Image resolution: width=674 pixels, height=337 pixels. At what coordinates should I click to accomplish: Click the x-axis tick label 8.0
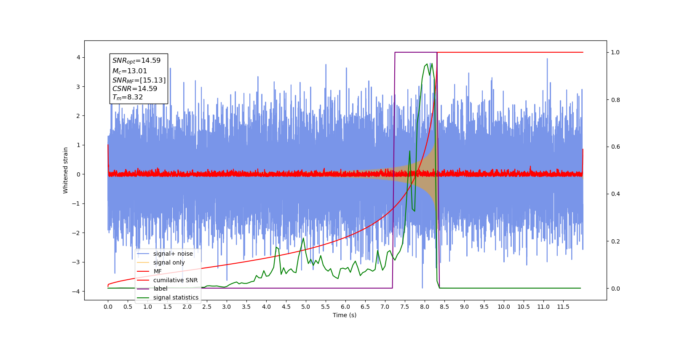click(425, 307)
